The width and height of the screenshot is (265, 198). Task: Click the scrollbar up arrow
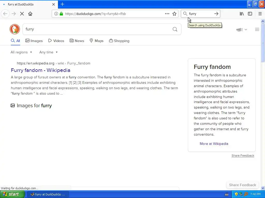263,21
